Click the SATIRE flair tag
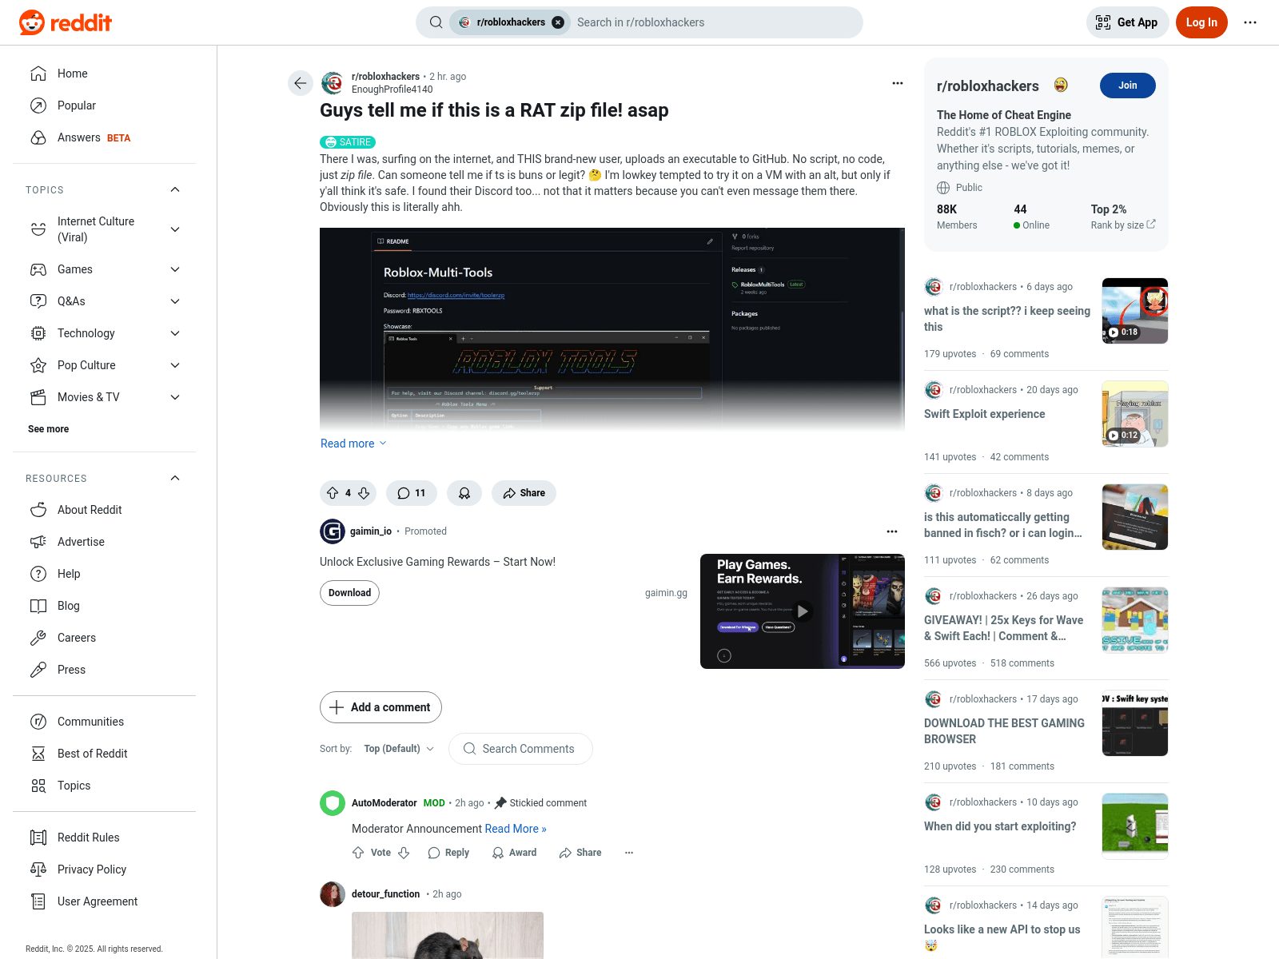The width and height of the screenshot is (1279, 959). click(x=348, y=142)
